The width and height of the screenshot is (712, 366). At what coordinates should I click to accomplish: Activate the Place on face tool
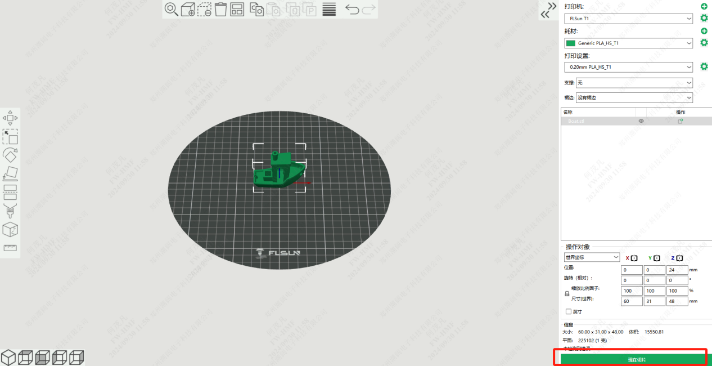point(10,174)
